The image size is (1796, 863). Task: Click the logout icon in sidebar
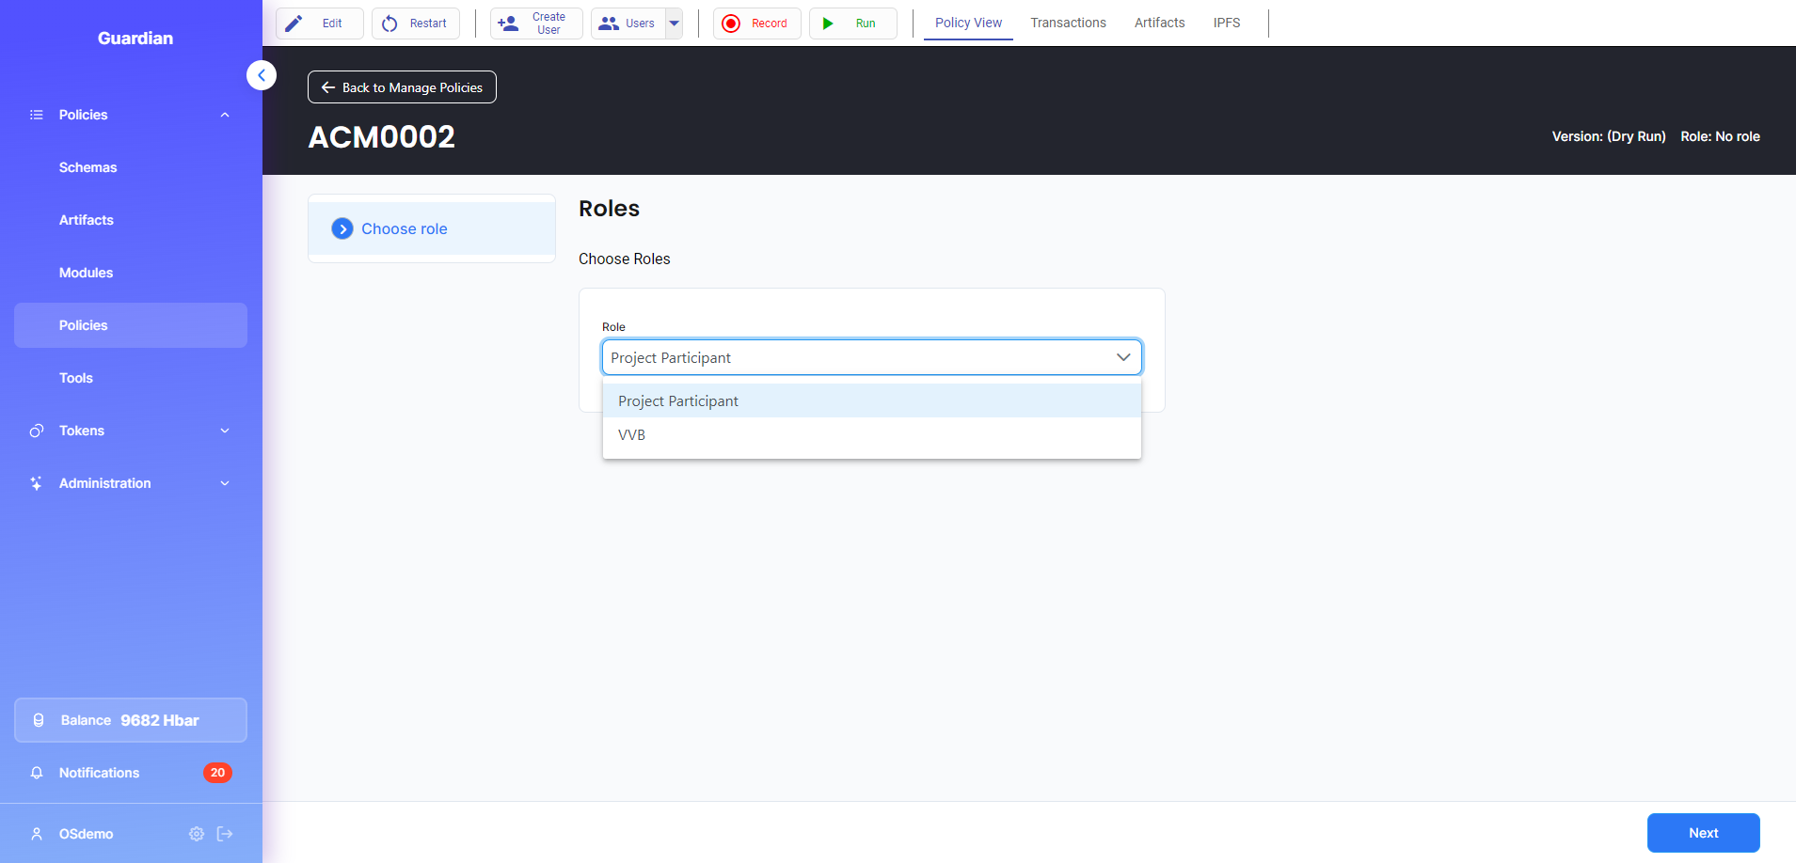pyautogui.click(x=225, y=834)
